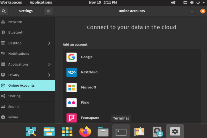Expand the Applications settings chevron
Viewport: 207px width, 138px height.
click(x=49, y=64)
